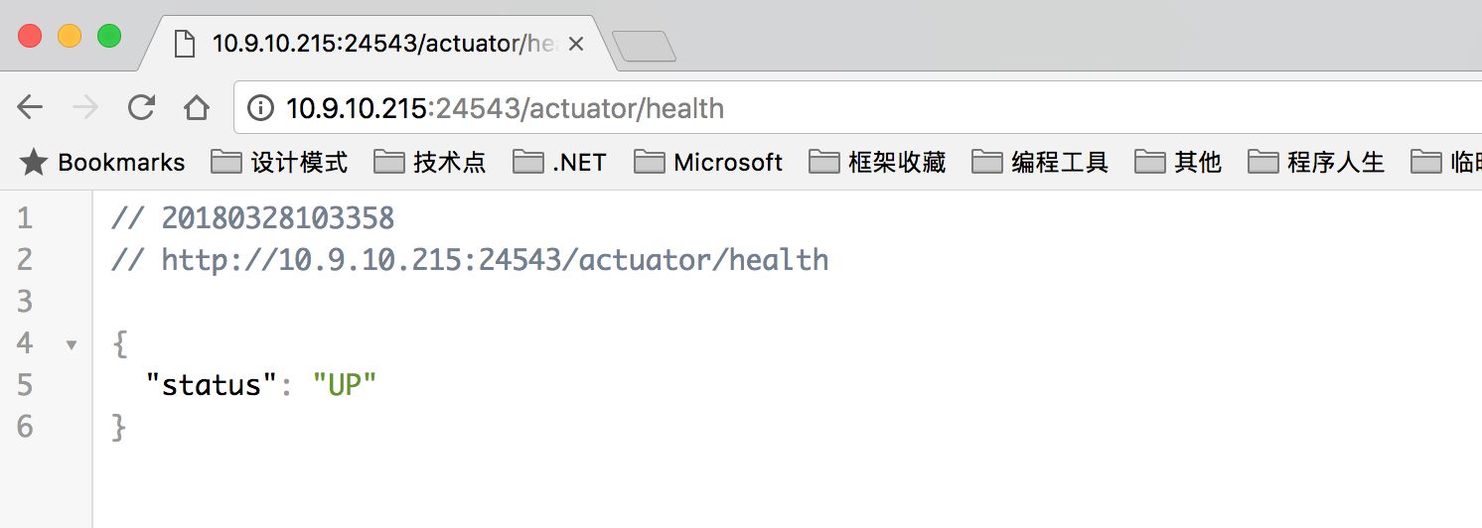Click the http://10.9.10.215:24543/actuator/health comment link
The image size is (1482, 528).
(495, 260)
